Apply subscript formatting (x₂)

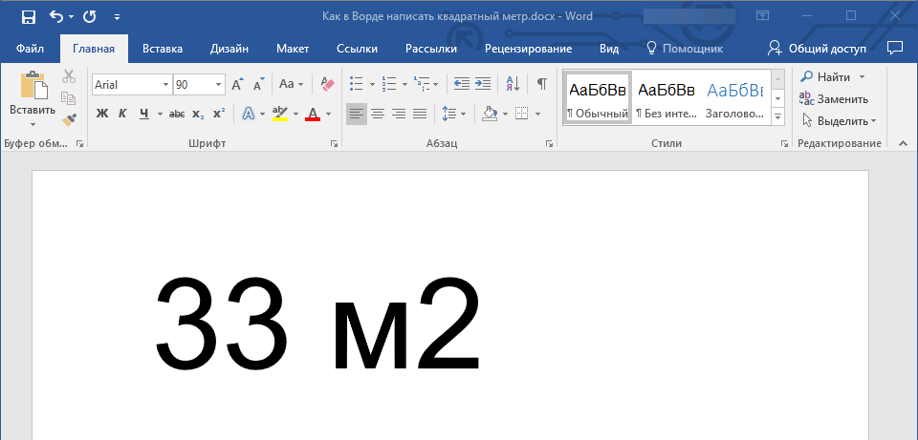coord(198,114)
